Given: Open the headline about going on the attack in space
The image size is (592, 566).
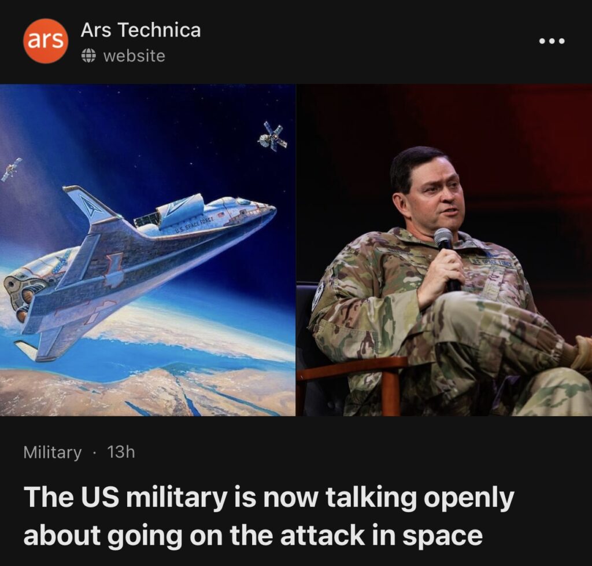Looking at the screenshot, I should click(269, 516).
